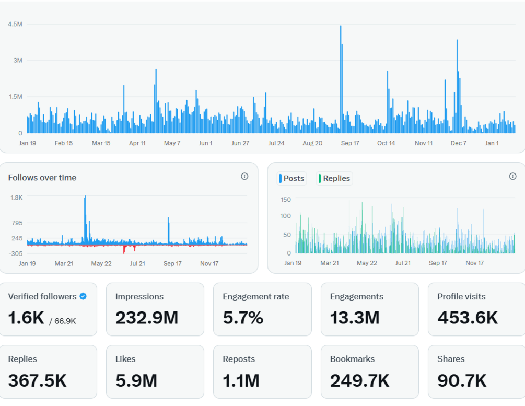Click the highest follows spike before May 22
The width and height of the screenshot is (525, 406).
point(85,220)
